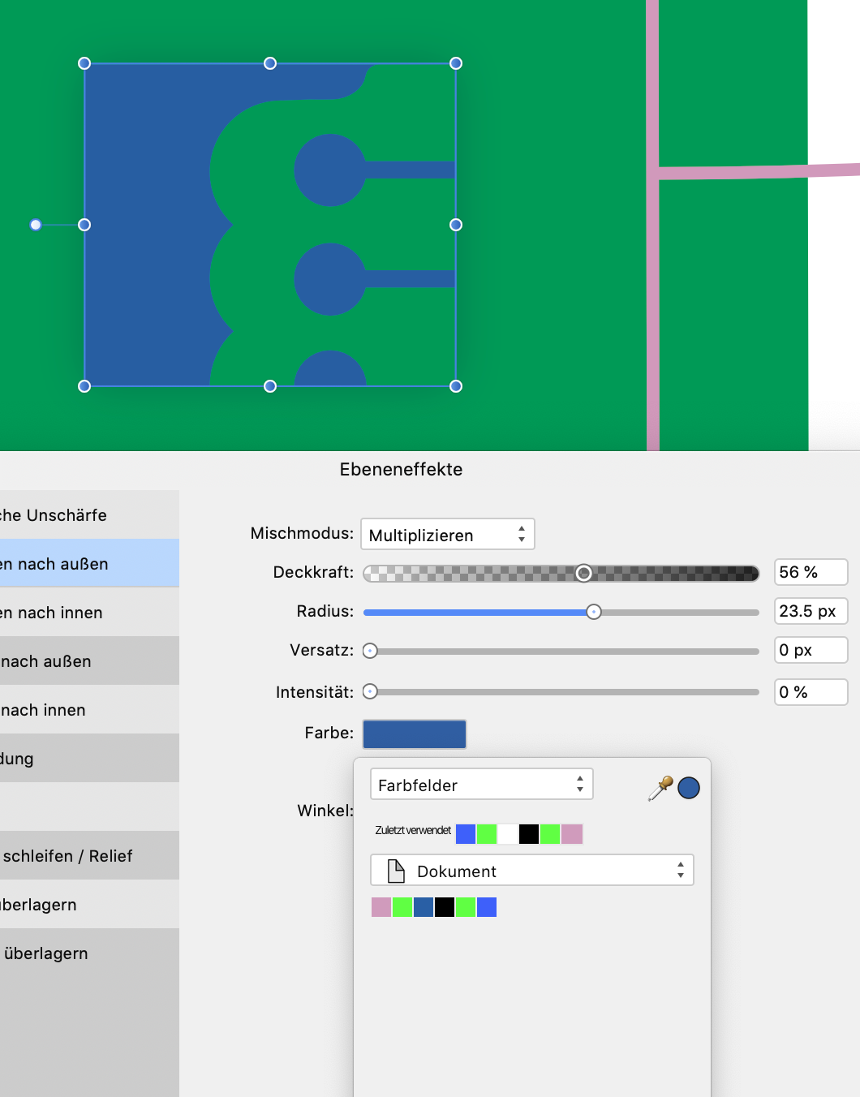Viewport: 860px width, 1097px height.
Task: Click the top-right selection handle
Action: coord(456,63)
